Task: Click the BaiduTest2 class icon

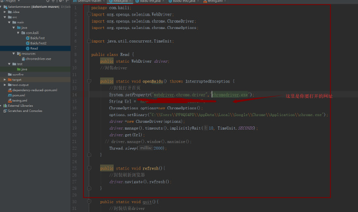Action: click(x=27, y=43)
